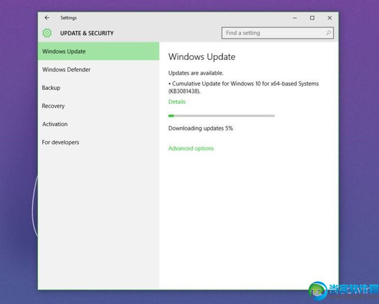Close the Settings window

(330, 18)
